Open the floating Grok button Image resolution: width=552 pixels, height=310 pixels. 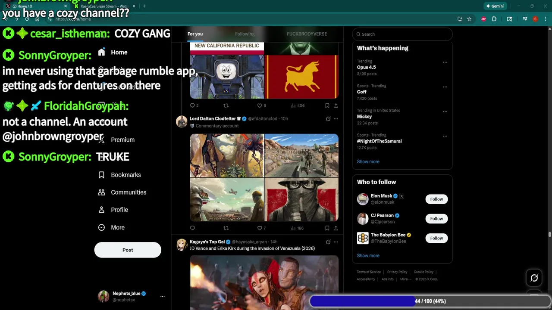tap(534, 278)
